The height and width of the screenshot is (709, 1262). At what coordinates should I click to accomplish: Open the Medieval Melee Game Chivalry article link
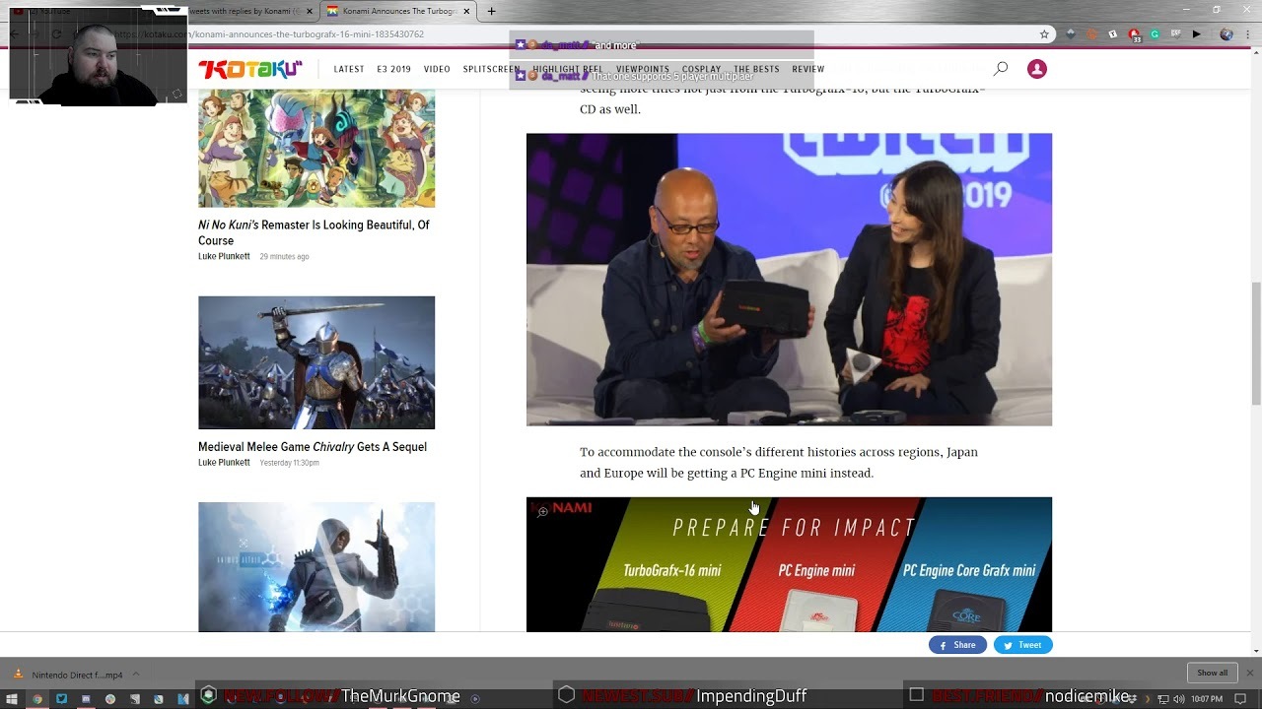click(313, 447)
